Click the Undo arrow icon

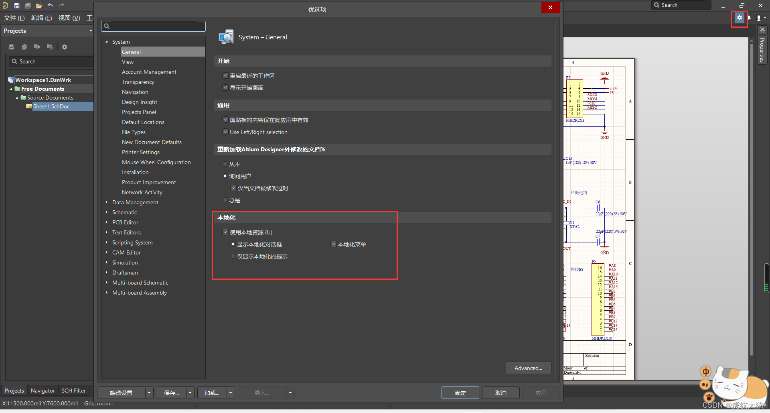pyautogui.click(x=51, y=5)
